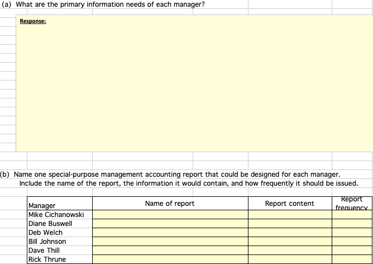Select the 'Diane Buswell' cell
This screenshot has width=373, height=264.
[60, 224]
